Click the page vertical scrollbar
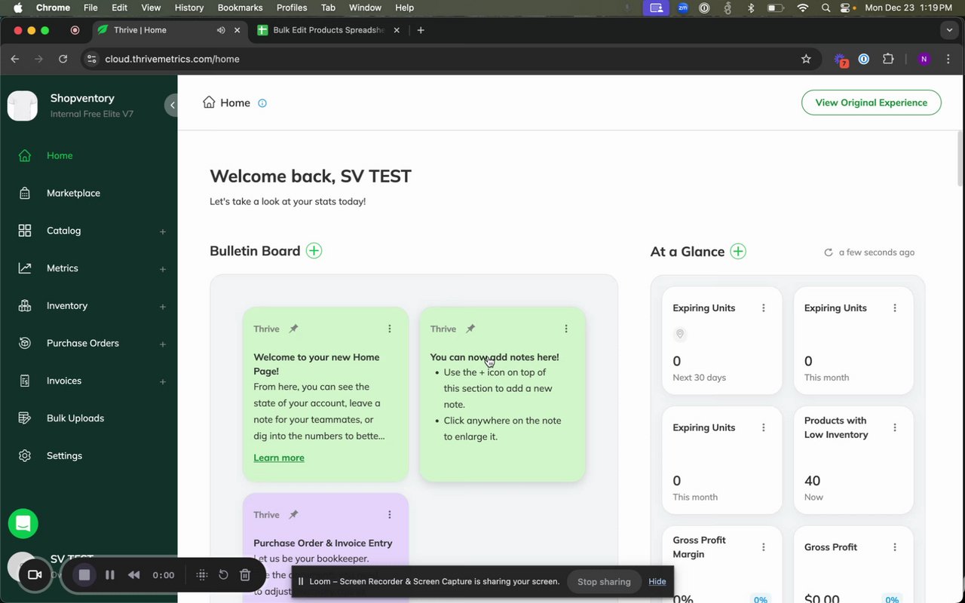This screenshot has width=965, height=603. 960,158
